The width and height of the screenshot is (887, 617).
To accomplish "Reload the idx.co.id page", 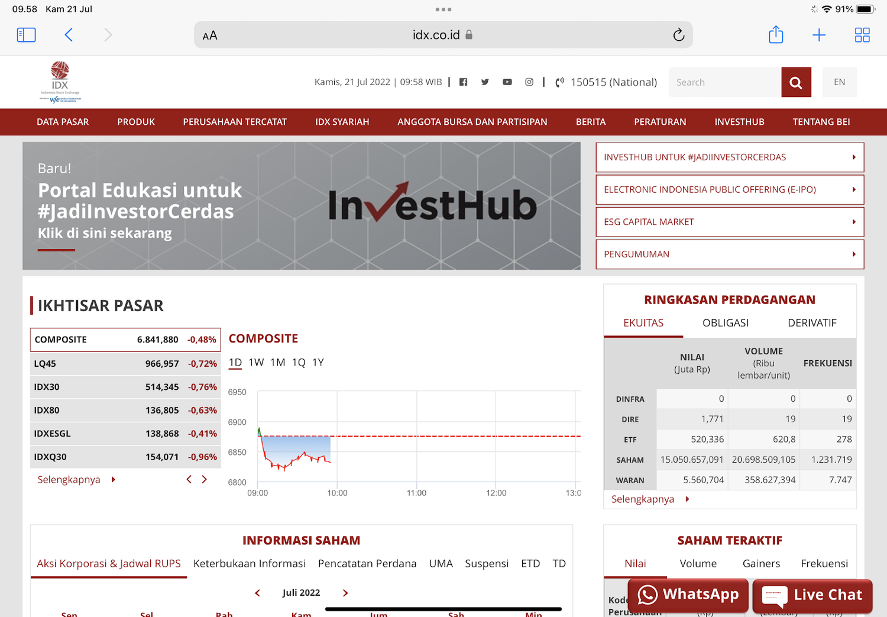I will tap(679, 35).
